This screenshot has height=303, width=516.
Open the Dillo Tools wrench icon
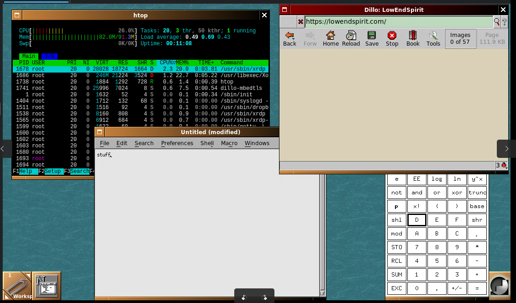tap(433, 38)
